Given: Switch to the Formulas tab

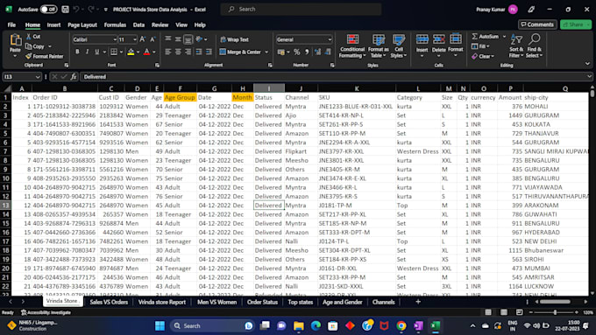Looking at the screenshot, I should click(x=115, y=24).
